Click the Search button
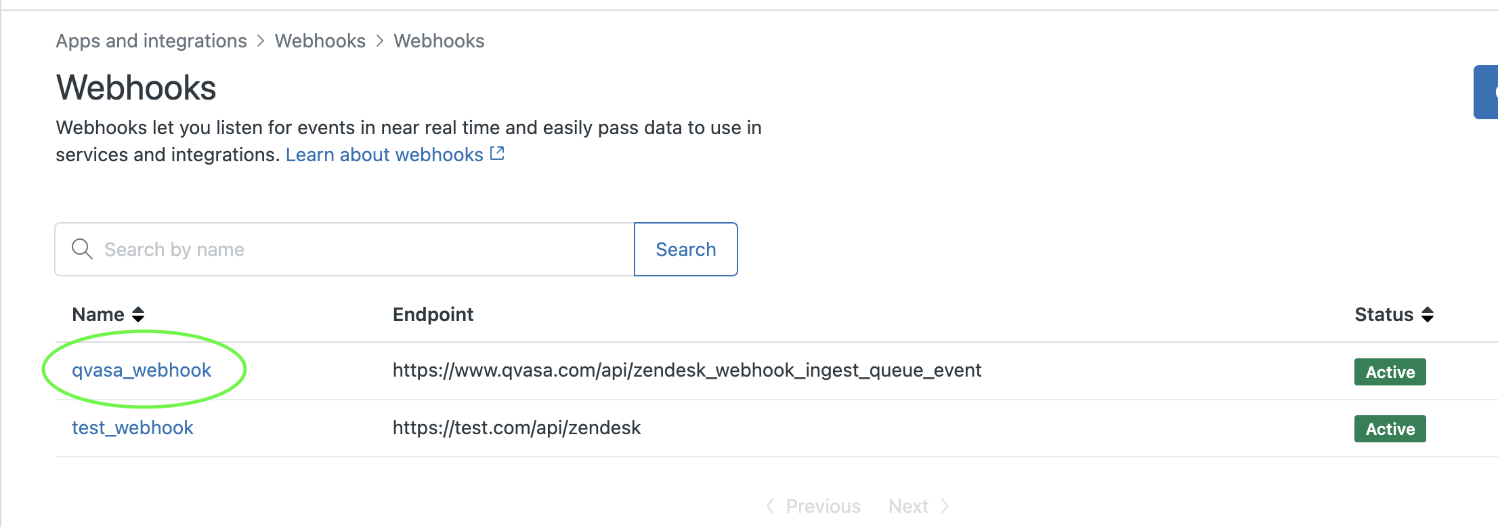The width and height of the screenshot is (1498, 527). coord(685,249)
